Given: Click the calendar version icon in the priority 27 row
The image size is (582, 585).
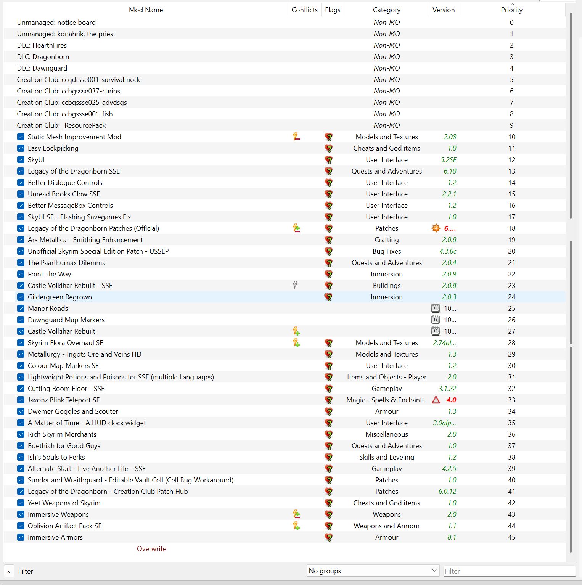Looking at the screenshot, I should click(x=436, y=331).
